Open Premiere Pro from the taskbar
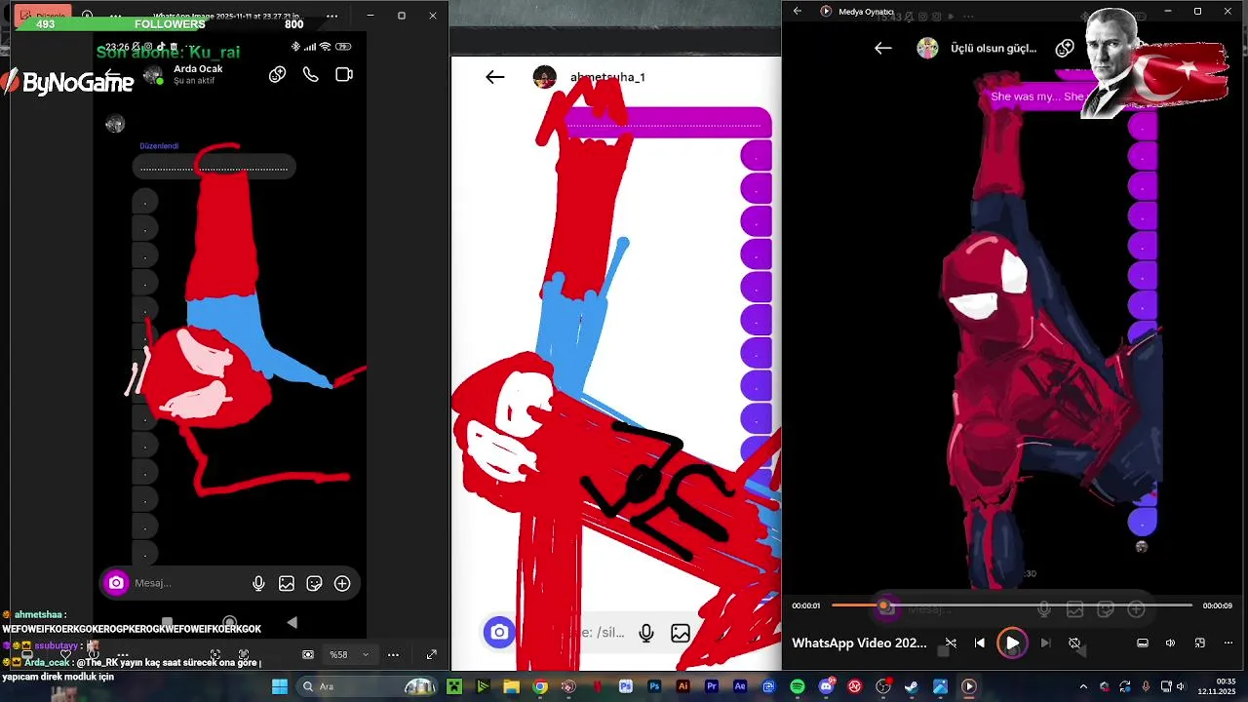 tap(712, 686)
